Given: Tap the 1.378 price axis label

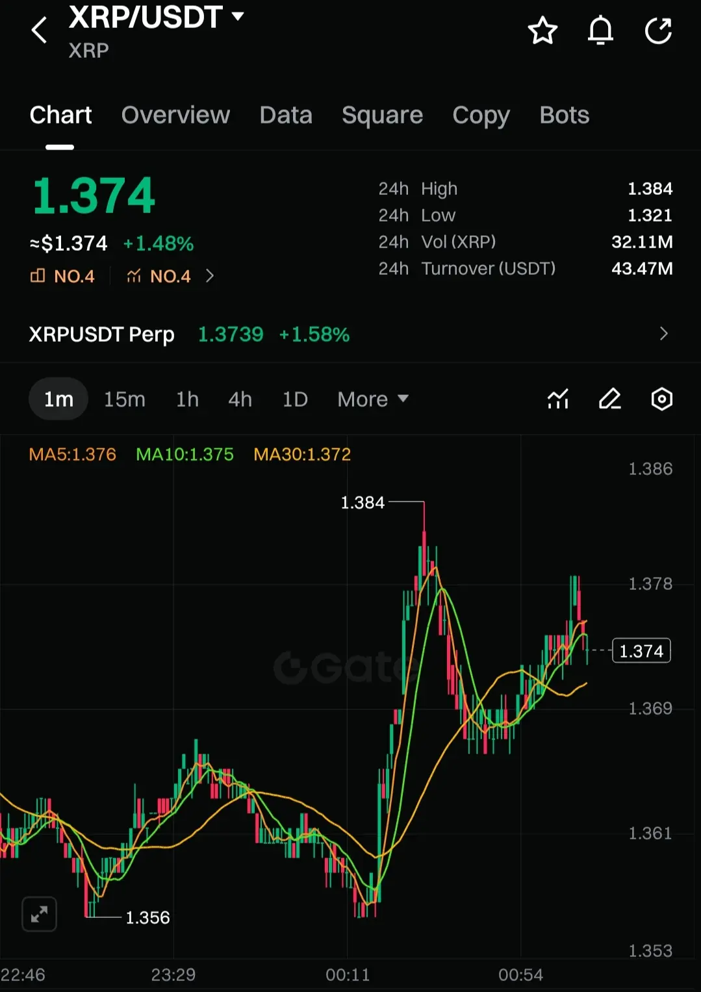Looking at the screenshot, I should (650, 583).
